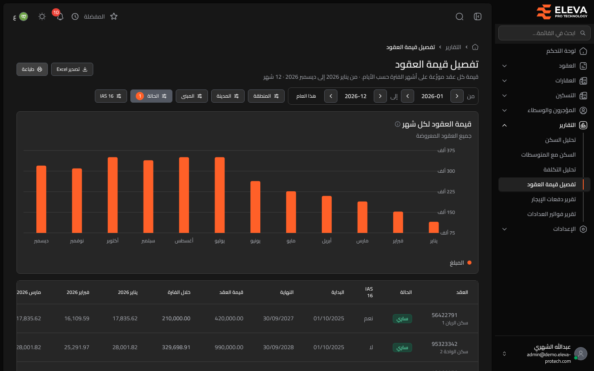The width and height of the screenshot is (594, 371).
Task: Click arrow right of 2026-01 start month
Action: point(457,96)
